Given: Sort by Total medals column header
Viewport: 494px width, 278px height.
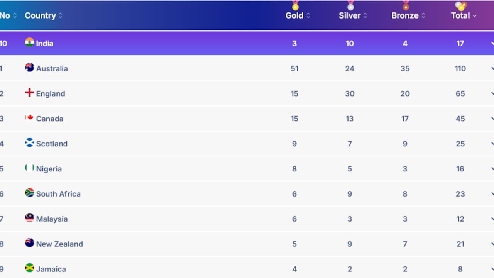Looking at the screenshot, I should pyautogui.click(x=464, y=15).
